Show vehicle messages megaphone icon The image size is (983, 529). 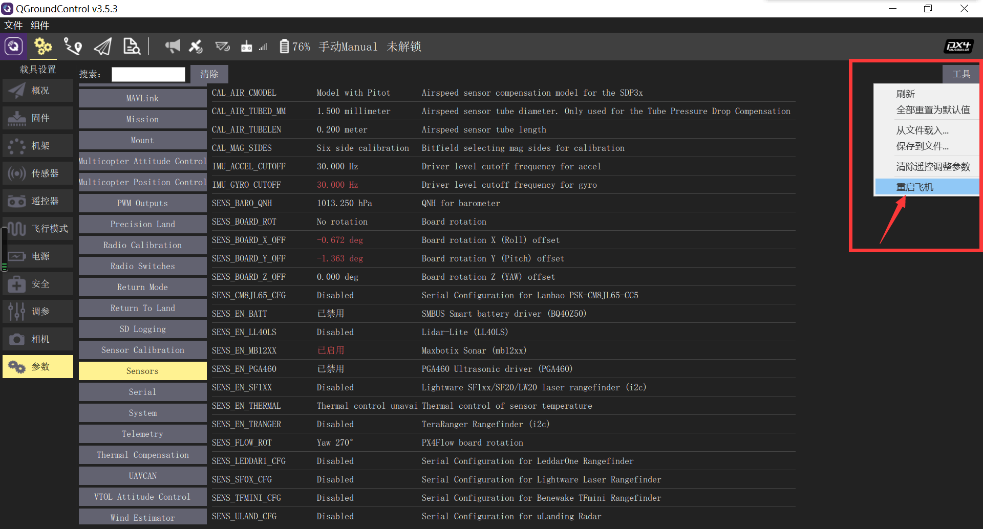point(173,47)
